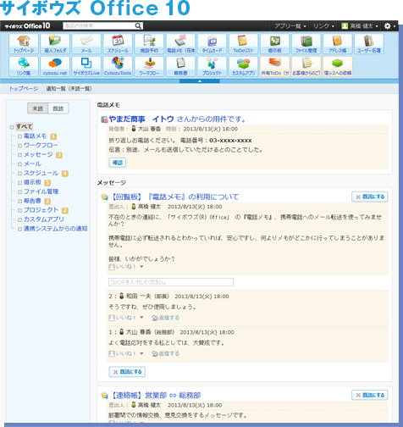
Task: Select 報告書 in the sidebar tree
Action: tap(32, 201)
